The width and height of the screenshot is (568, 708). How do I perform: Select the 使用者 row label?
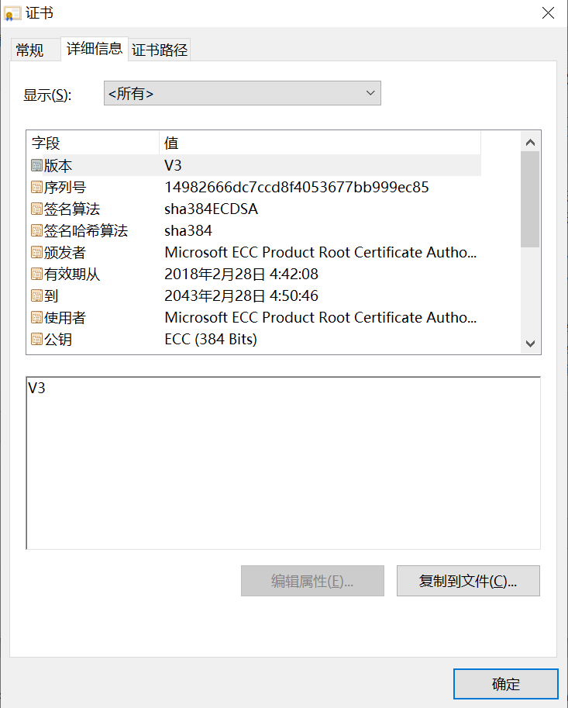pyautogui.click(x=65, y=317)
